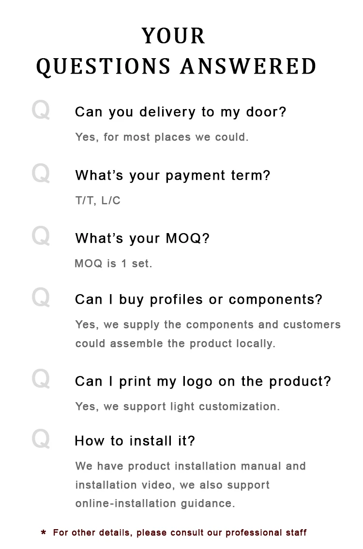This screenshot has height=549, width=363.
Task: Click the Q icon beside print logo question
Action: coord(41,379)
